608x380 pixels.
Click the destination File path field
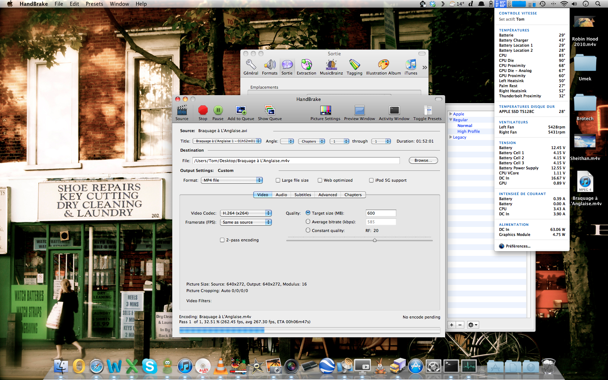pos(296,161)
